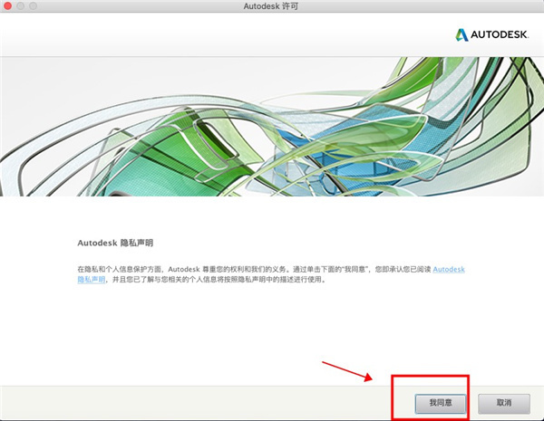Click the Autodesk 许可 window title

click(x=270, y=6)
